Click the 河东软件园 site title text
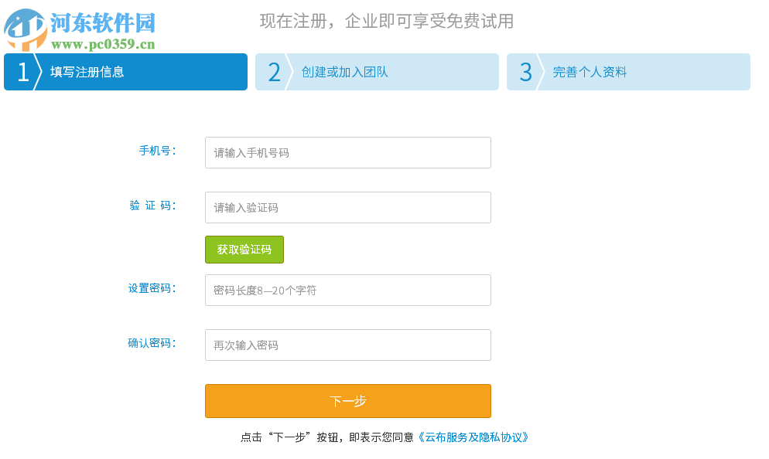Viewport: 769px width, 459px height. click(x=103, y=23)
